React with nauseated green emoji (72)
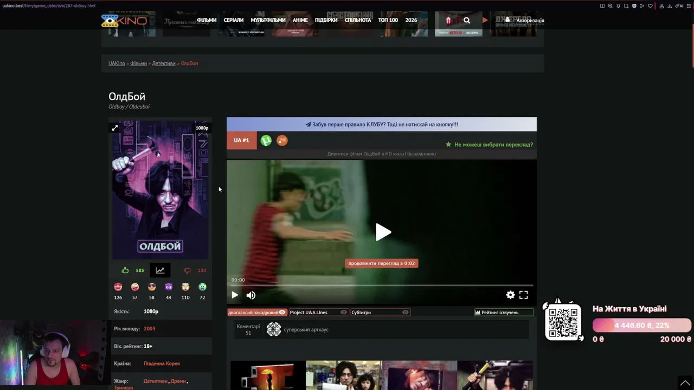Viewport: 694px width, 390px height. pos(202,287)
